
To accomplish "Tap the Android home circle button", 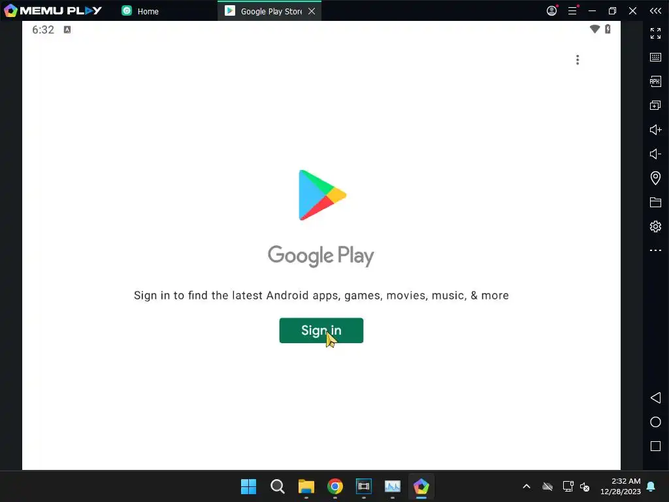I will 655,422.
